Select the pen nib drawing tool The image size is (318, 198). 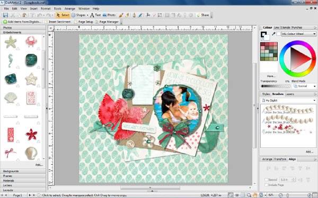click(x=134, y=15)
